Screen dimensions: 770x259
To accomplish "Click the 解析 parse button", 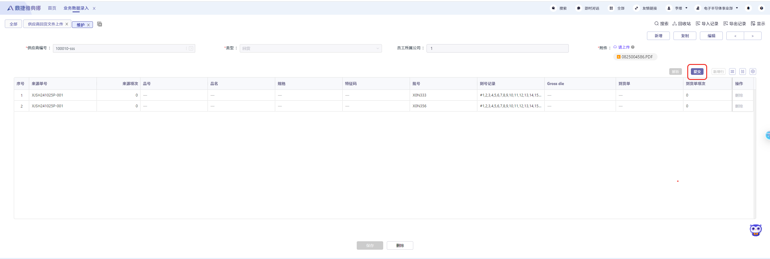I will [x=676, y=72].
